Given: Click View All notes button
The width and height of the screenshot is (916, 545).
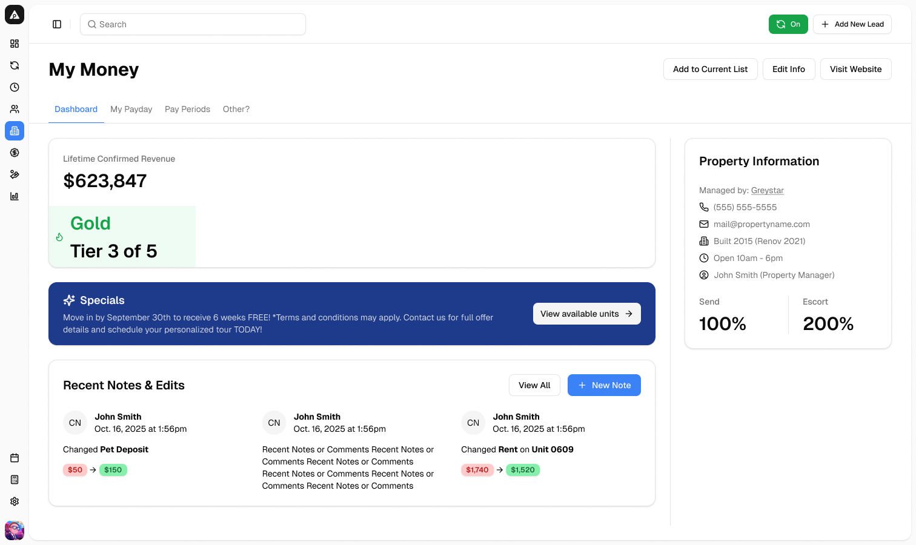Looking at the screenshot, I should [x=534, y=385].
